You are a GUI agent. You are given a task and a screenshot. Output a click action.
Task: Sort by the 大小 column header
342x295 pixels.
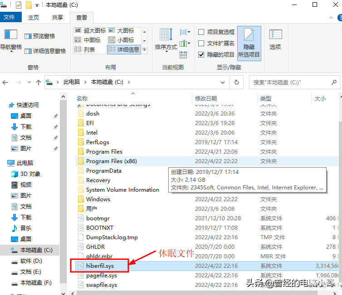[320, 98]
